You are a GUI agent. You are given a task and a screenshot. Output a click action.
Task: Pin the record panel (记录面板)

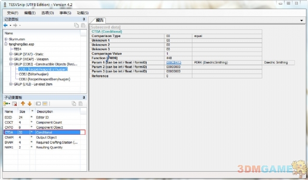tap(84, 19)
